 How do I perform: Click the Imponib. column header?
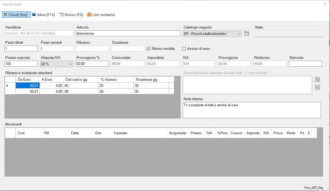point(253,133)
